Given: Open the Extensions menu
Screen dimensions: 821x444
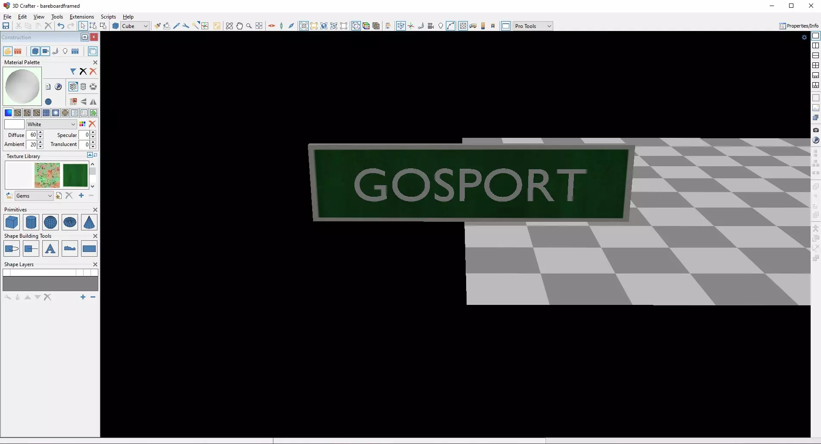Looking at the screenshot, I should pos(82,17).
